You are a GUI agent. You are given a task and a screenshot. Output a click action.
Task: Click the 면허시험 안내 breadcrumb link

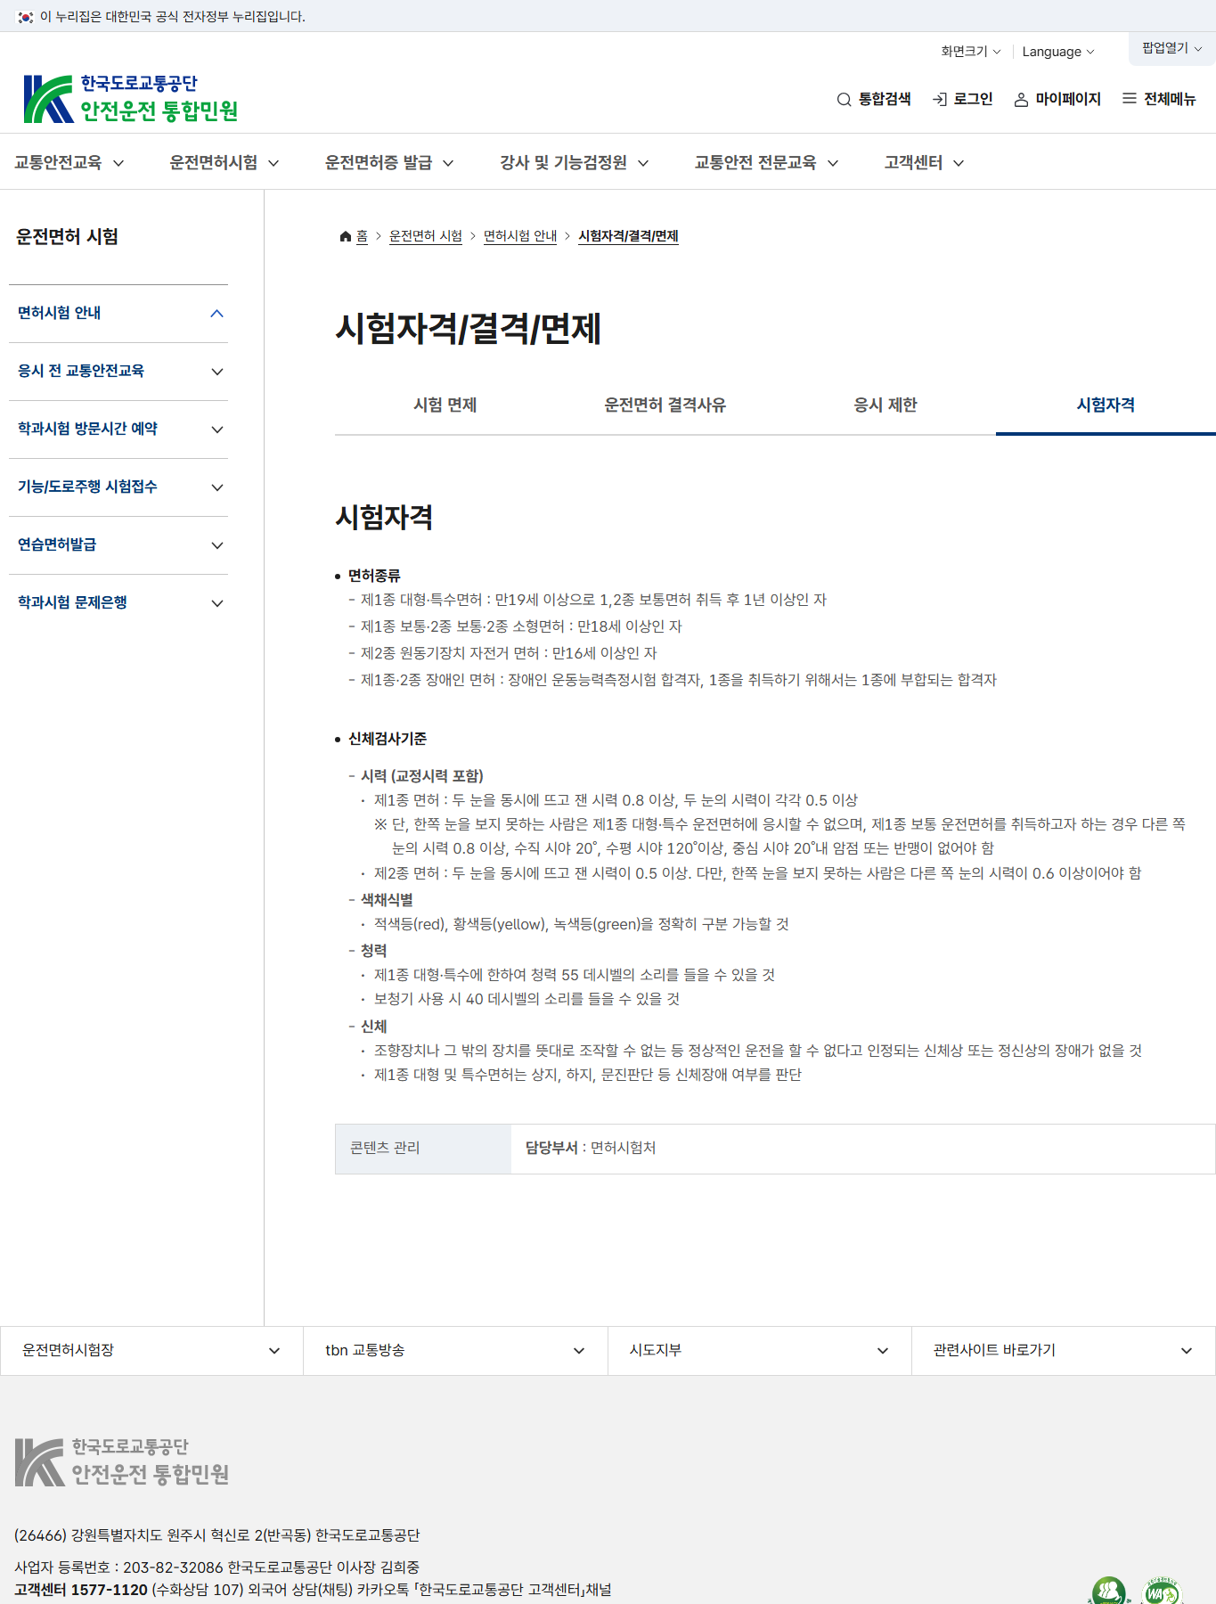tap(520, 236)
